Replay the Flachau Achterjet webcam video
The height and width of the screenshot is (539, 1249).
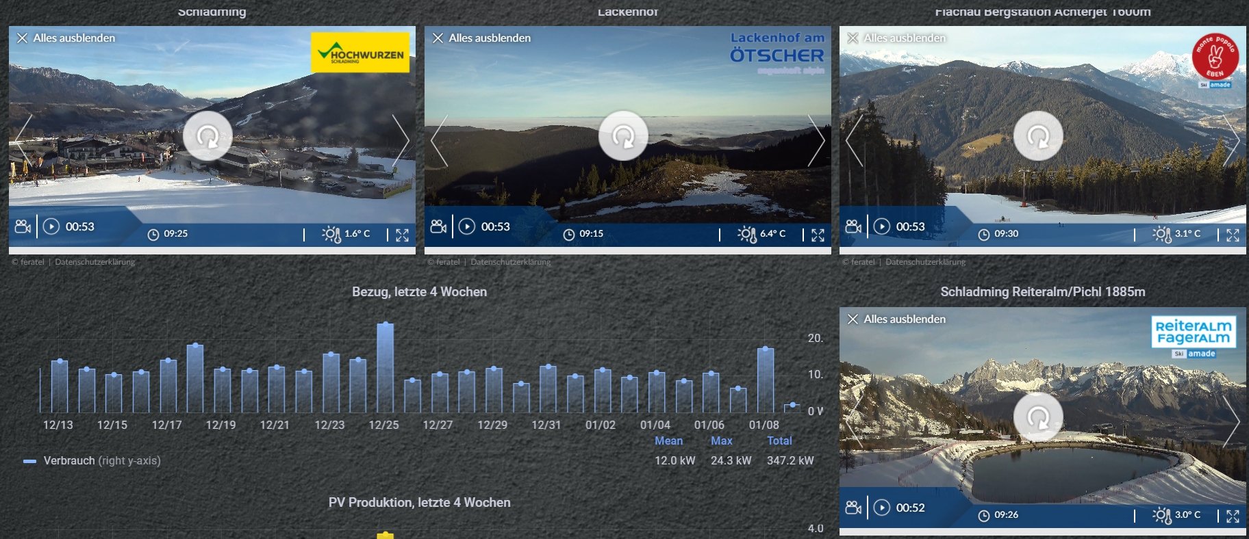pos(1037,136)
